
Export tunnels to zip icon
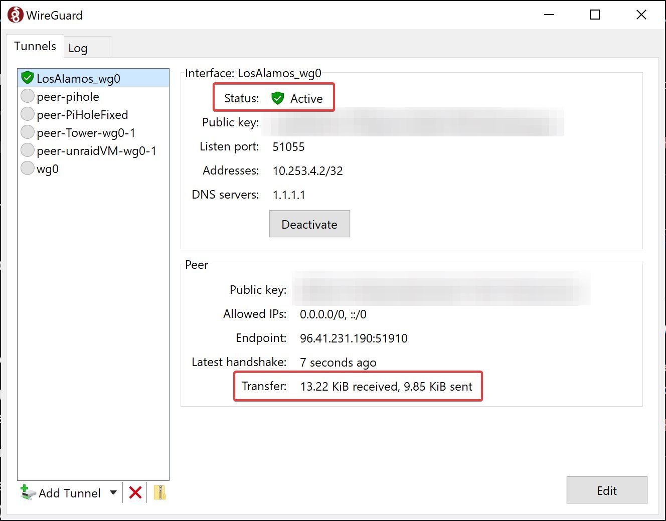(x=159, y=492)
